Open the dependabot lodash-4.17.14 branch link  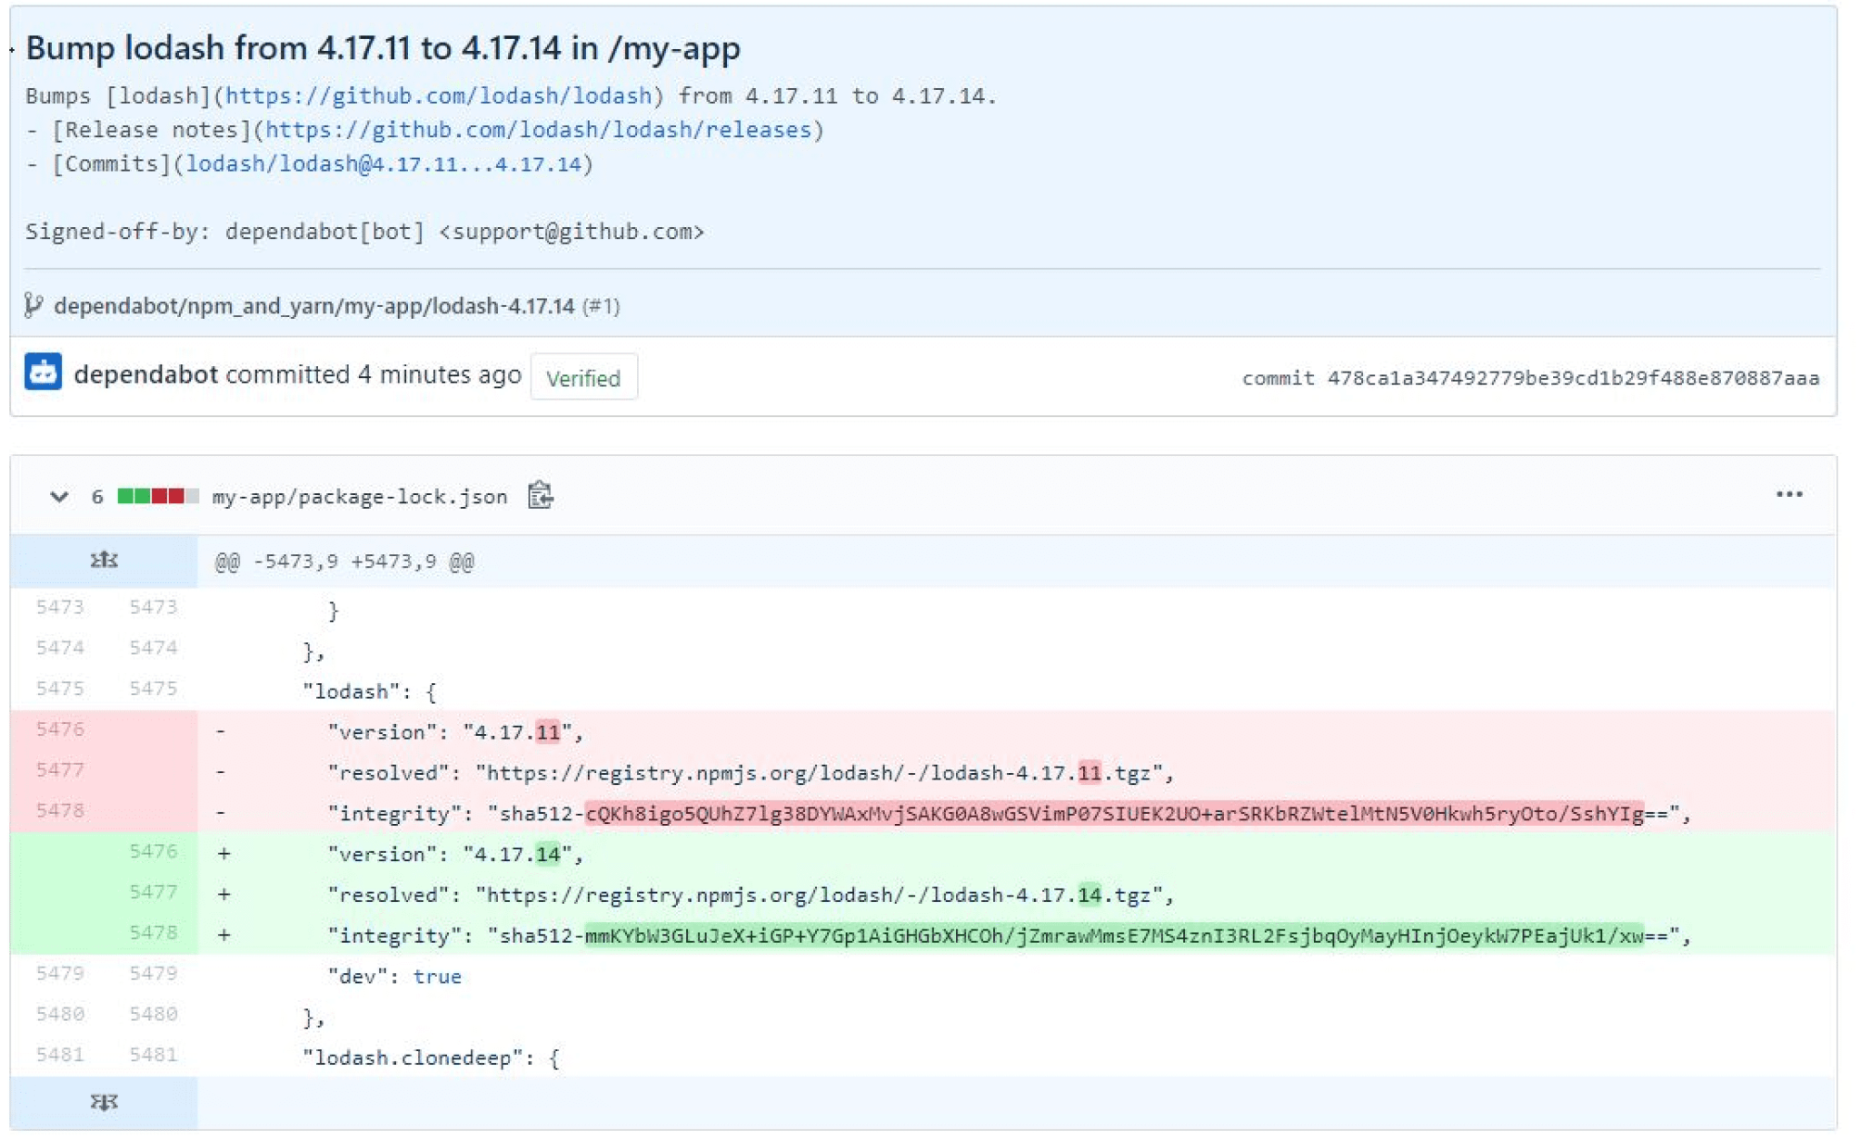[x=314, y=306]
